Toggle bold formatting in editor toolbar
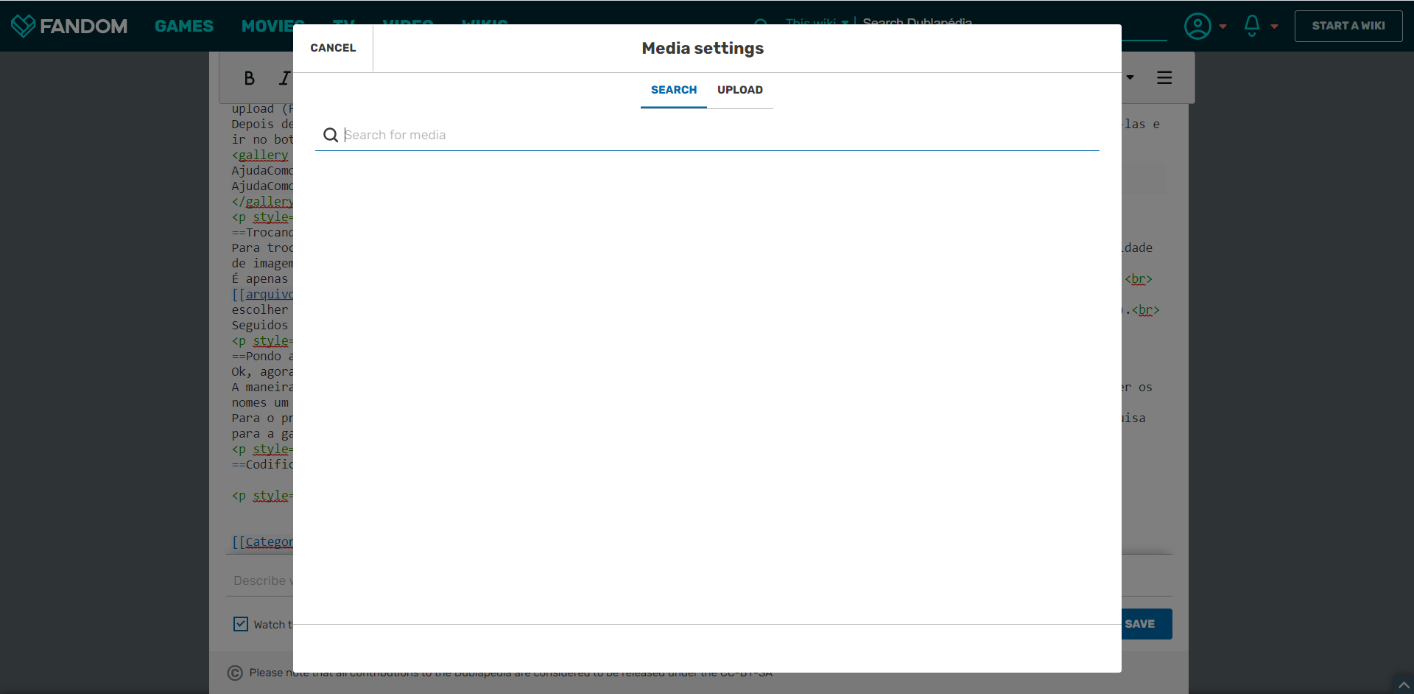 [250, 78]
